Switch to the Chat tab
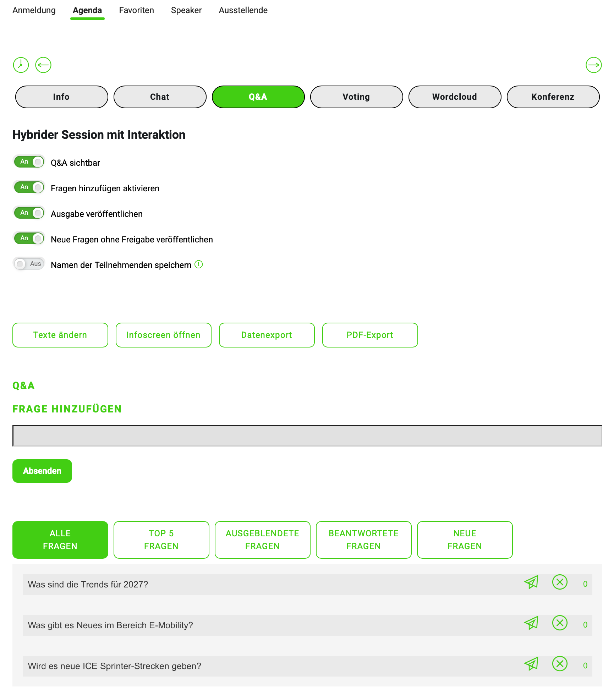The height and width of the screenshot is (695, 614). click(160, 97)
